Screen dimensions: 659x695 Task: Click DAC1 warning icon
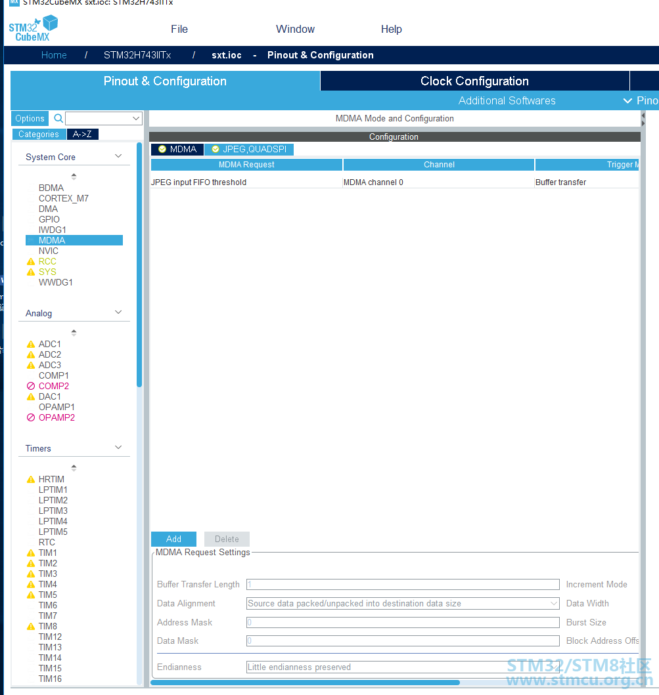31,396
